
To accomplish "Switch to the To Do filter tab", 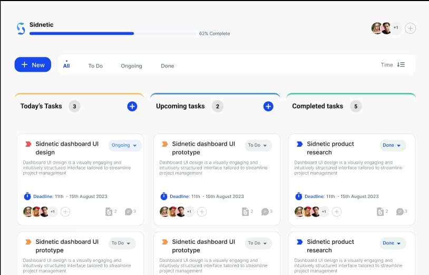I will (95, 66).
